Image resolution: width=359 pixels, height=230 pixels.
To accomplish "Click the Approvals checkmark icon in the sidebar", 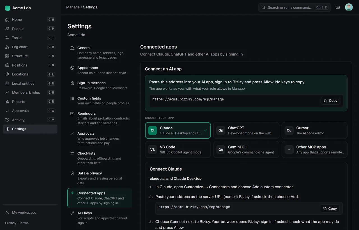I will (x=7, y=111).
